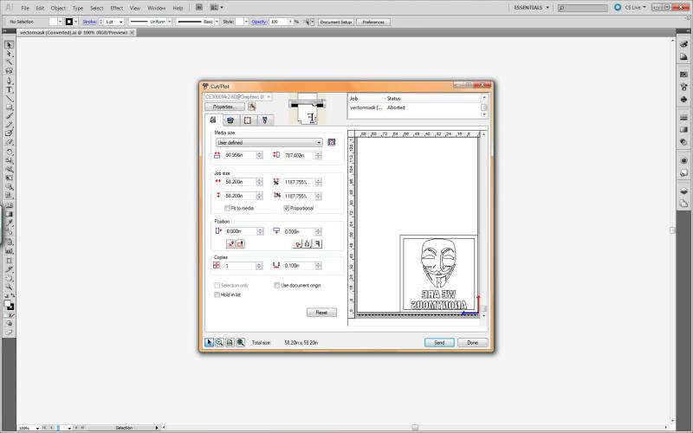Enable the Fit to media checkbox
The image size is (693, 433).
228,208
